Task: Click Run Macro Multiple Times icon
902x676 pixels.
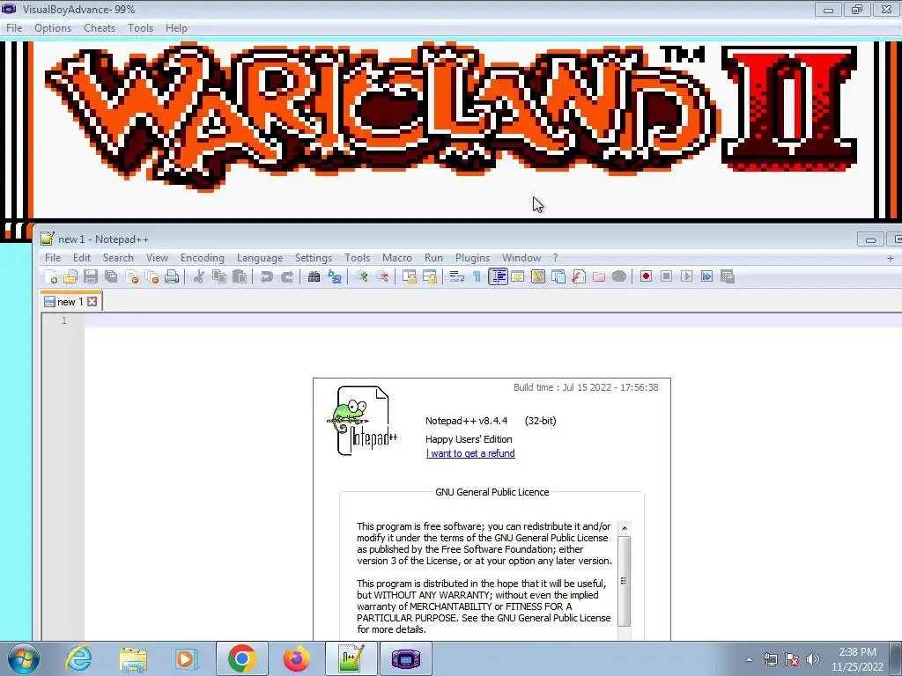Action: 707,277
